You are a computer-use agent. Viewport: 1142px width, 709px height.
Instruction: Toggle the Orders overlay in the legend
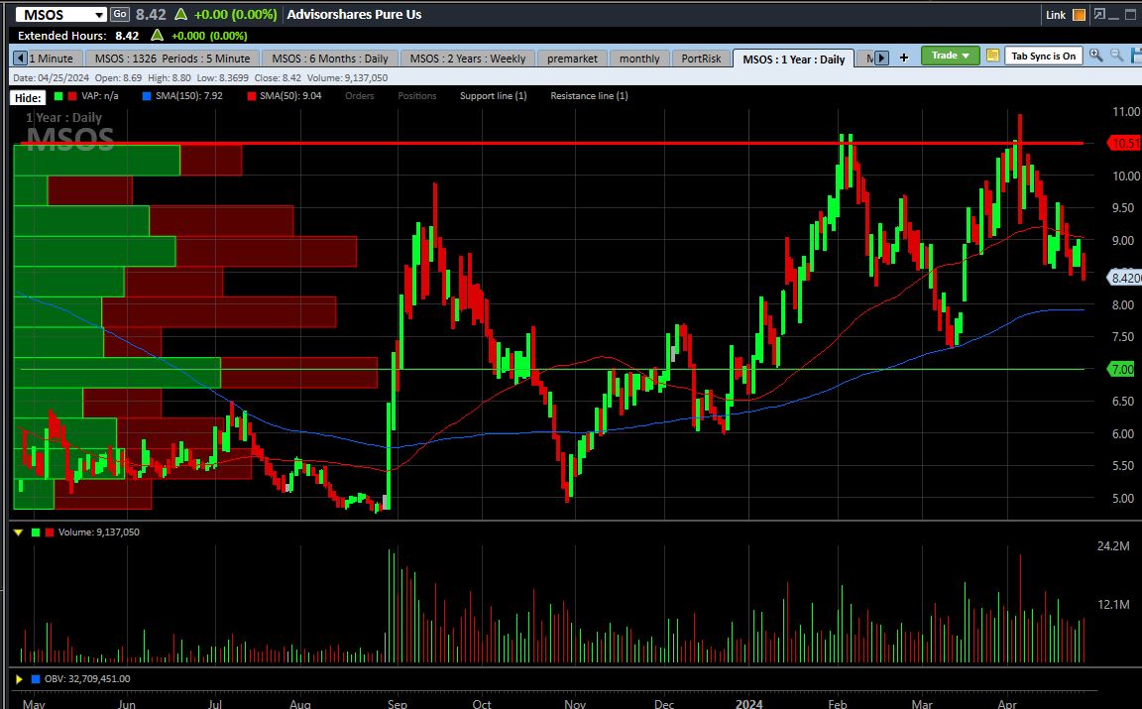tap(359, 96)
